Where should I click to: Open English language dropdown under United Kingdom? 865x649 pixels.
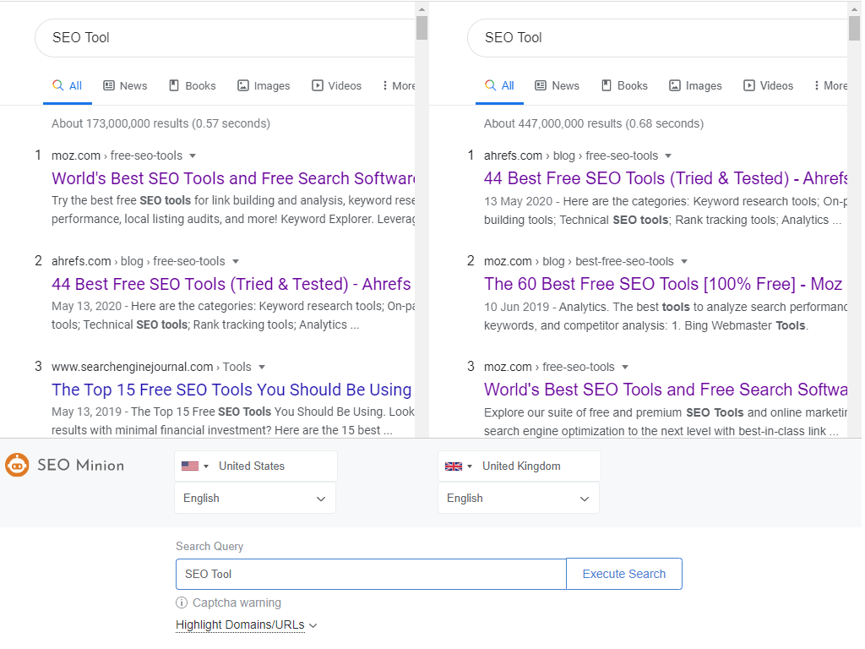click(519, 499)
